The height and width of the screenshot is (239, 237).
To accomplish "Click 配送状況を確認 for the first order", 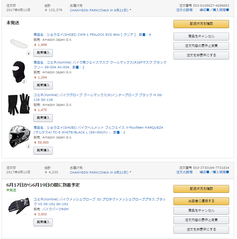I will [x=201, y=24].
